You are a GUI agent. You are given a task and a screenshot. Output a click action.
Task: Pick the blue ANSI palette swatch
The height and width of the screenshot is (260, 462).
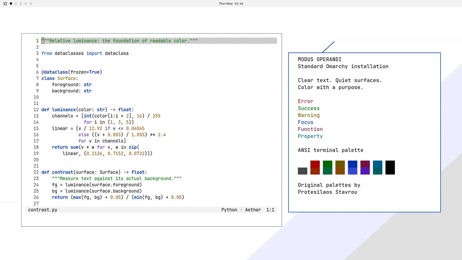[x=353, y=168]
